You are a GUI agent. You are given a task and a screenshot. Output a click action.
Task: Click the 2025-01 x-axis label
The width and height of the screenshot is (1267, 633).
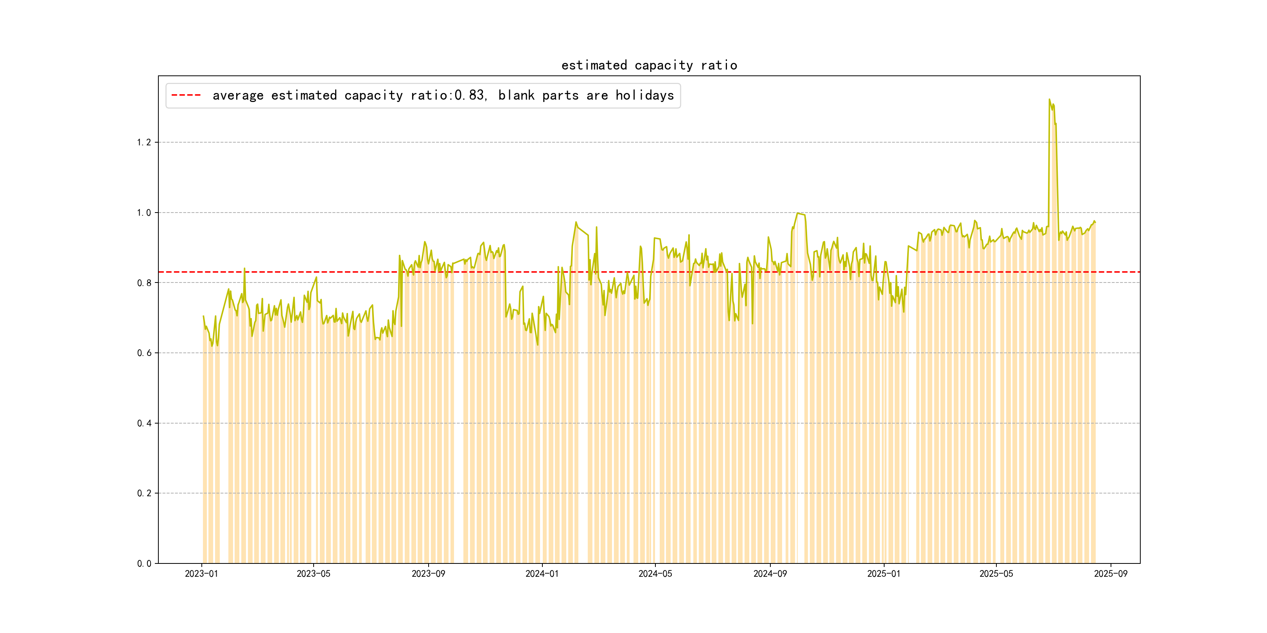(883, 574)
